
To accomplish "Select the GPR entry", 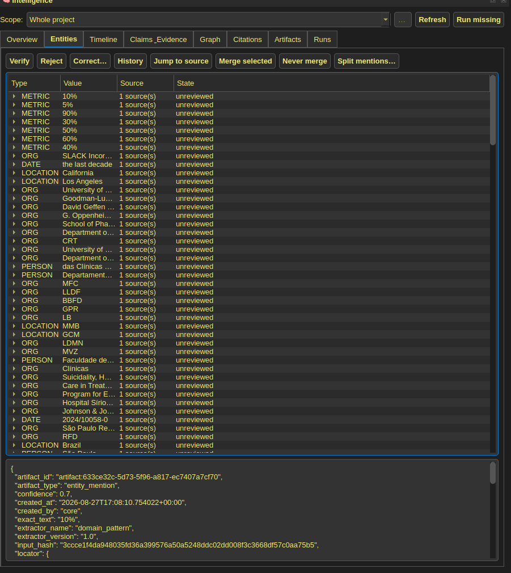I will (x=70, y=309).
